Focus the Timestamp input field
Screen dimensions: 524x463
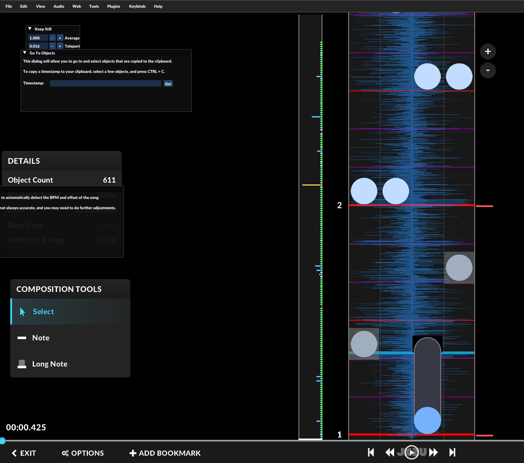point(105,84)
